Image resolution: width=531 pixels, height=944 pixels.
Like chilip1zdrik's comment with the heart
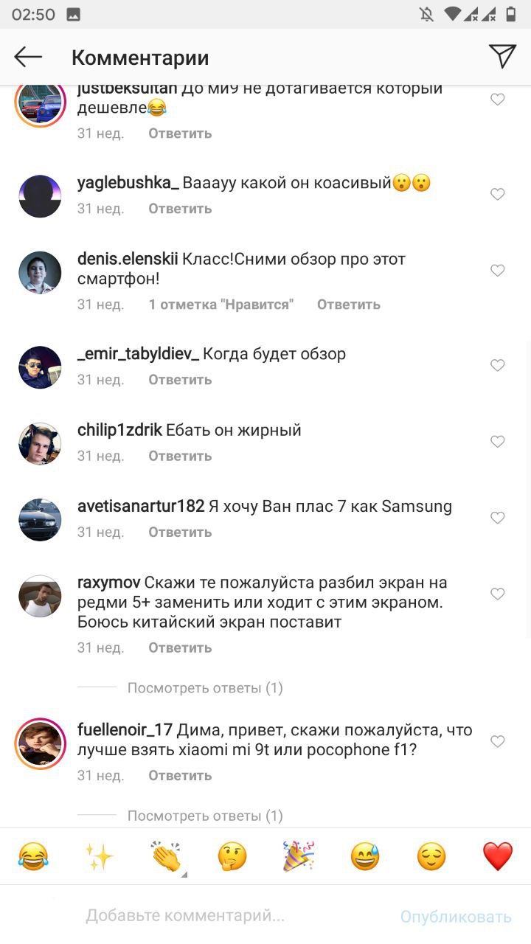click(498, 442)
